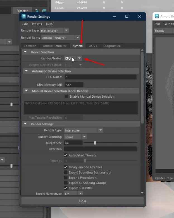Click the Render Settings vertical scrollbar thumb
Image resolution: width=174 pixels, height=218 pixels.
point(142,88)
